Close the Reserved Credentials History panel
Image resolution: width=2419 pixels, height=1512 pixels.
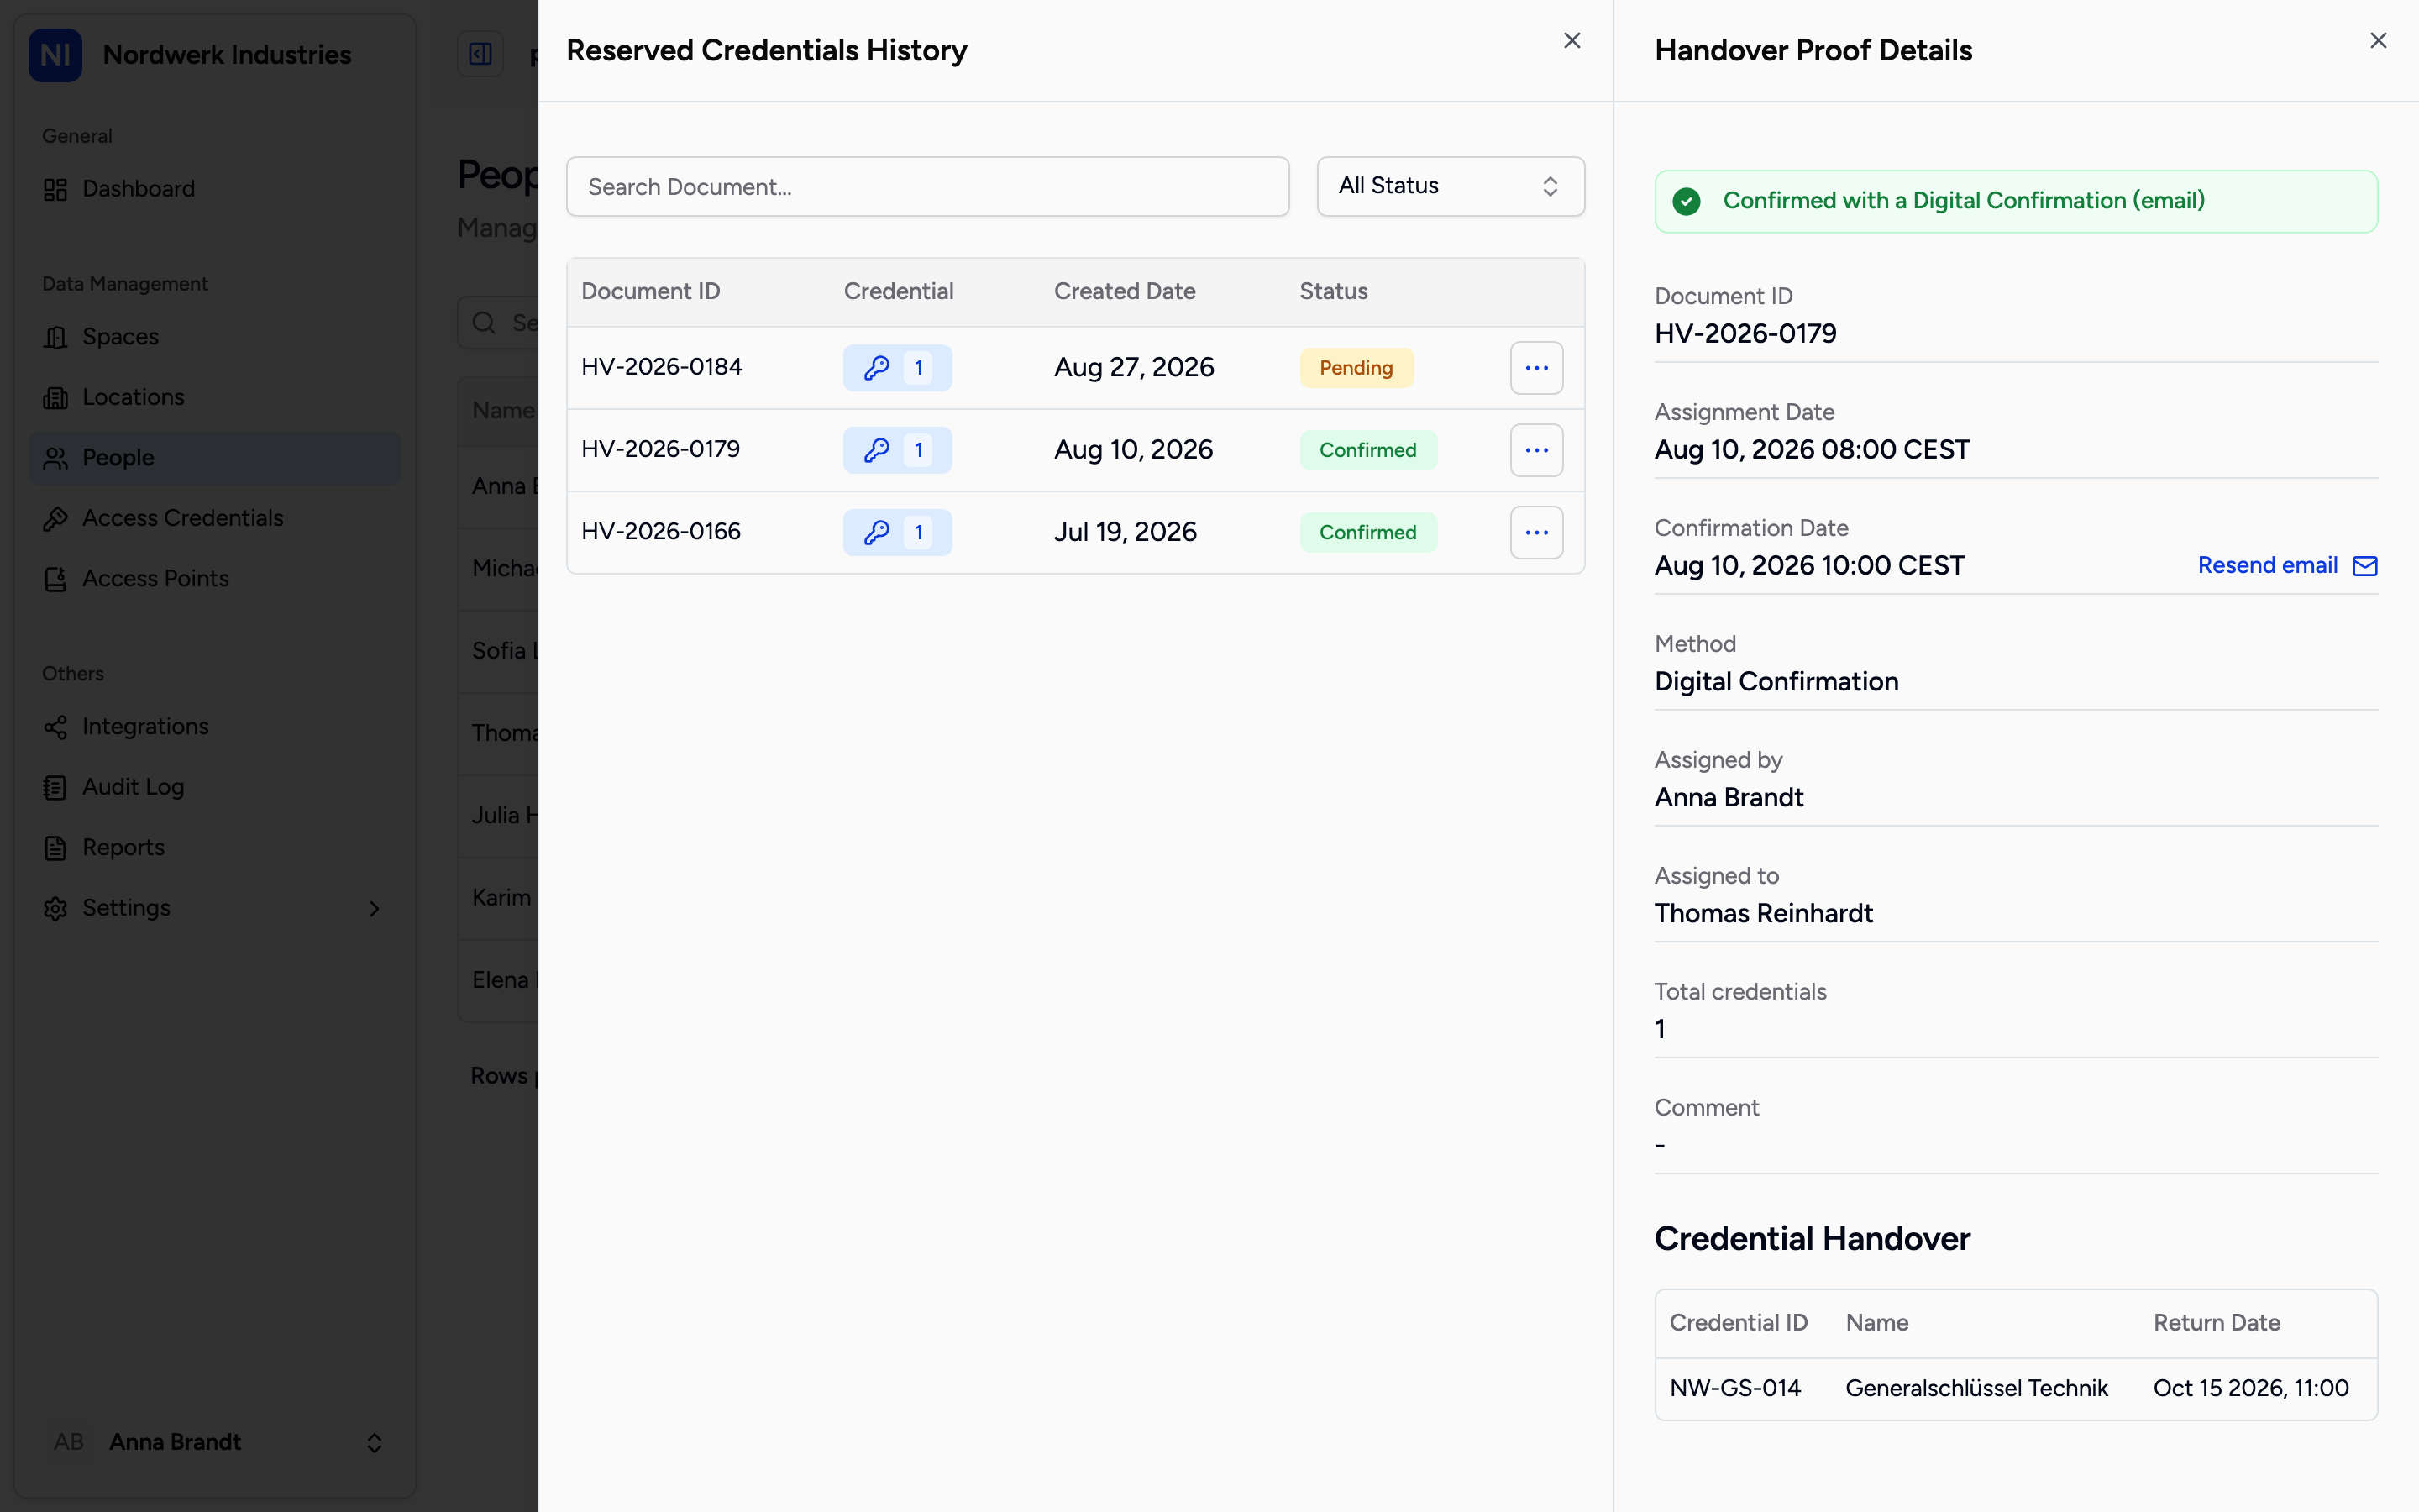[1572, 41]
